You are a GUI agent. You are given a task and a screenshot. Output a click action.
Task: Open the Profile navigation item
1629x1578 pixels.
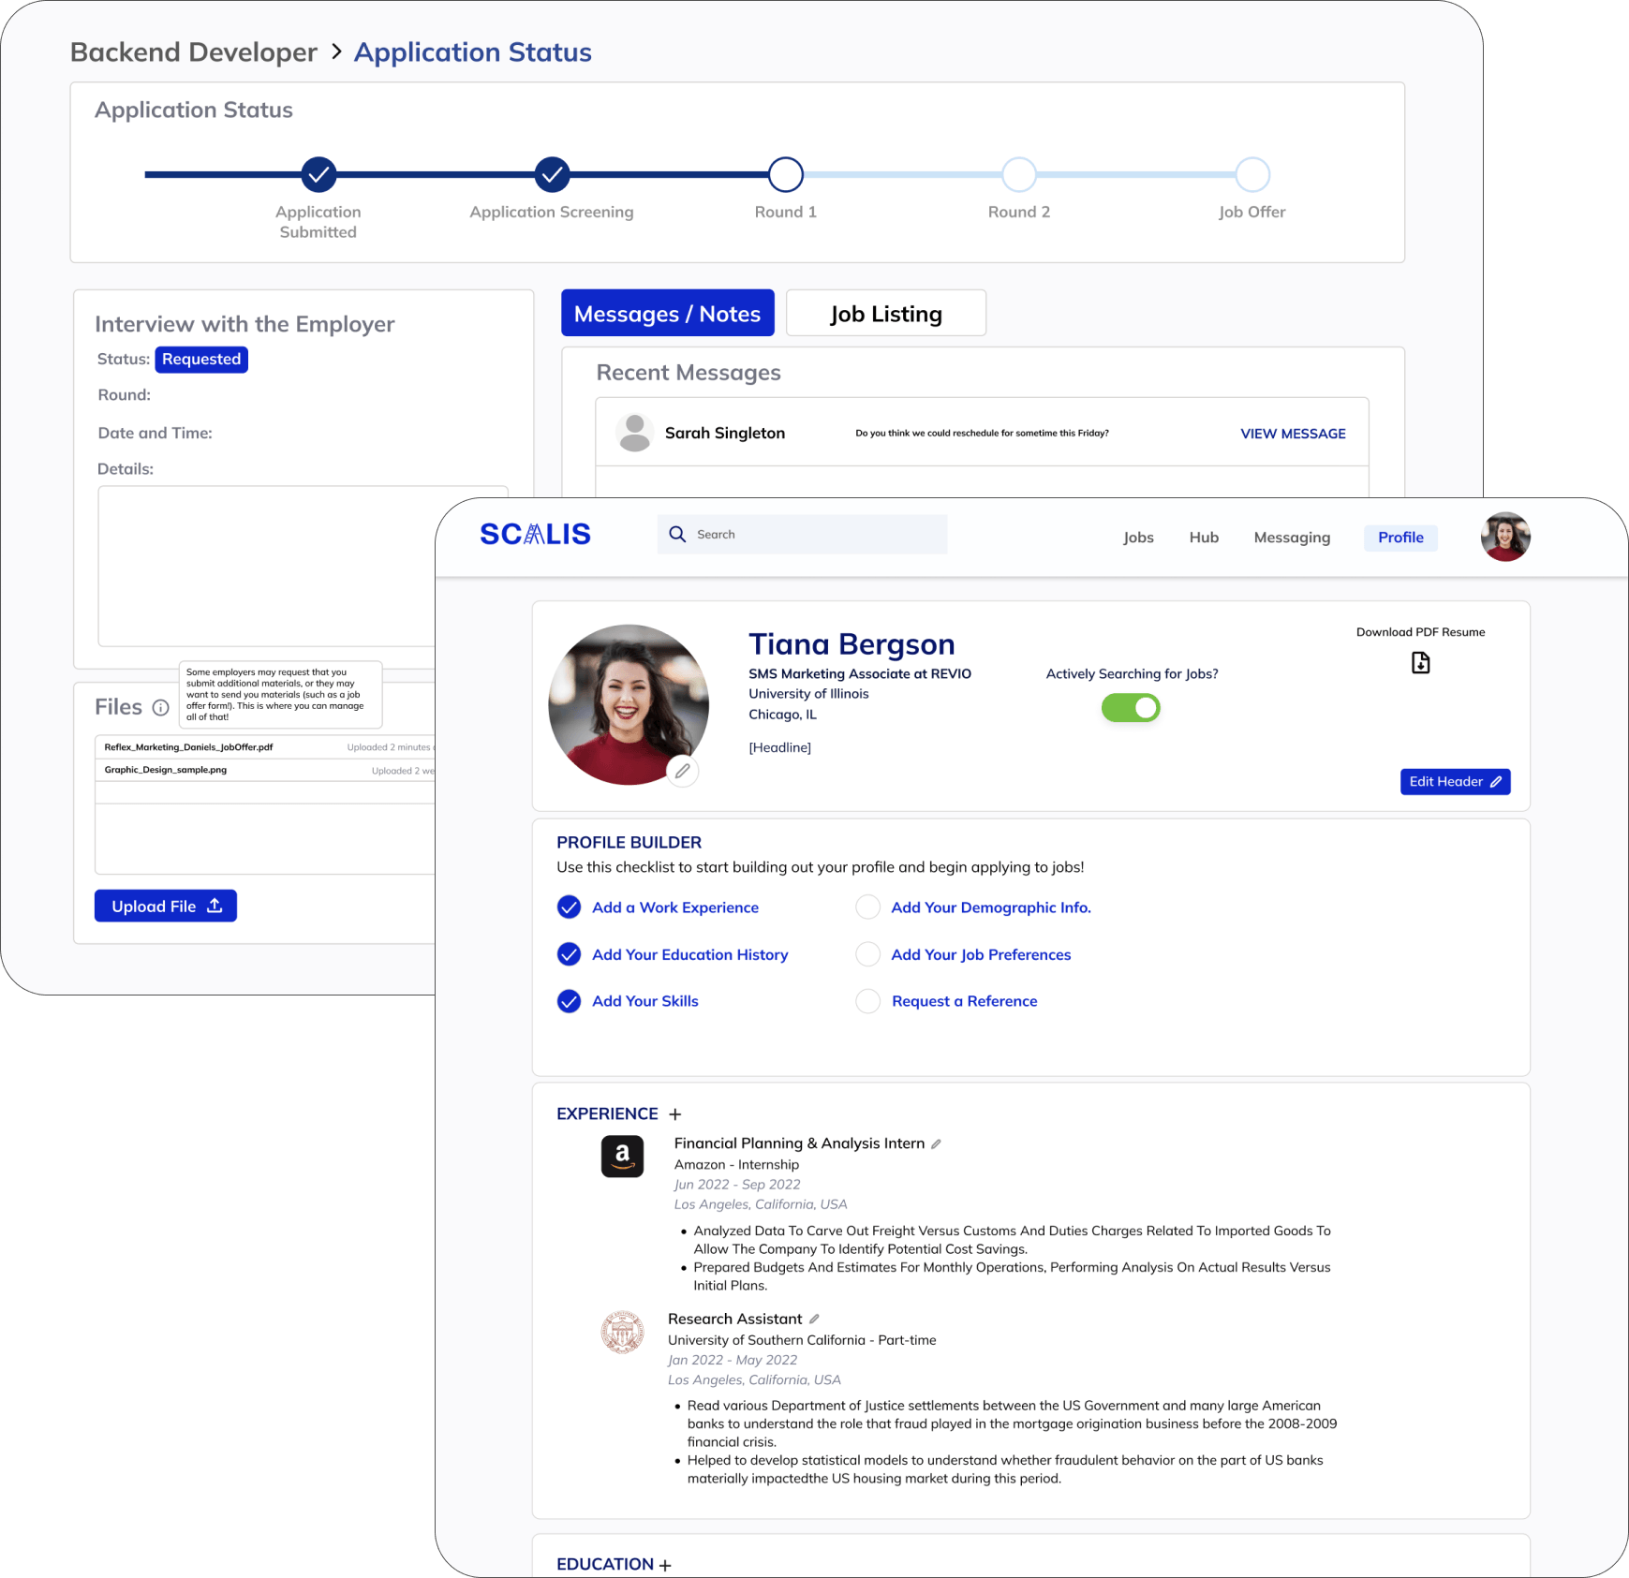tap(1400, 538)
